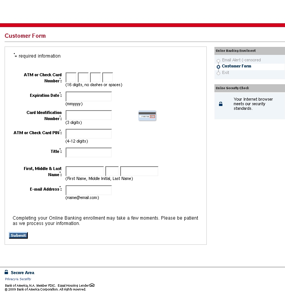
Task: Click the Middle Initial field
Action: click(x=112, y=171)
